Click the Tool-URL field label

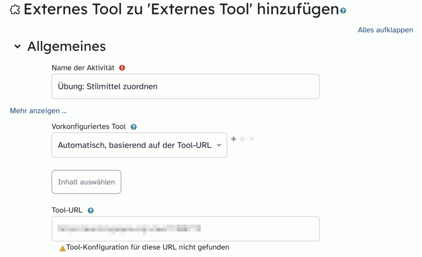pyautogui.click(x=67, y=210)
